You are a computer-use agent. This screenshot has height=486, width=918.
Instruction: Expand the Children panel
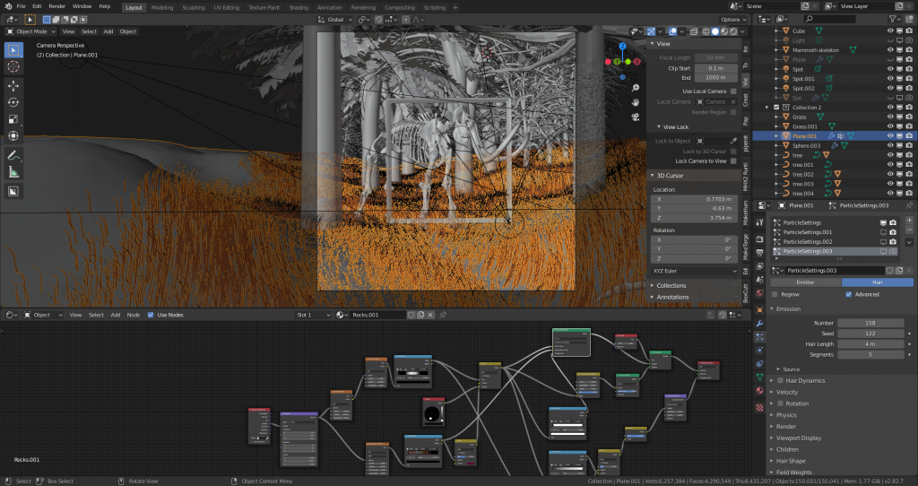[787, 450]
